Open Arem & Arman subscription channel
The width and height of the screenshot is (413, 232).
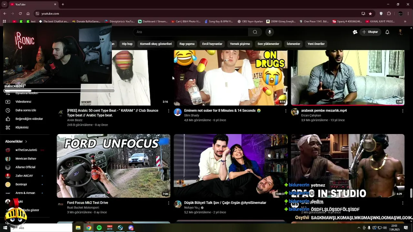click(25, 193)
